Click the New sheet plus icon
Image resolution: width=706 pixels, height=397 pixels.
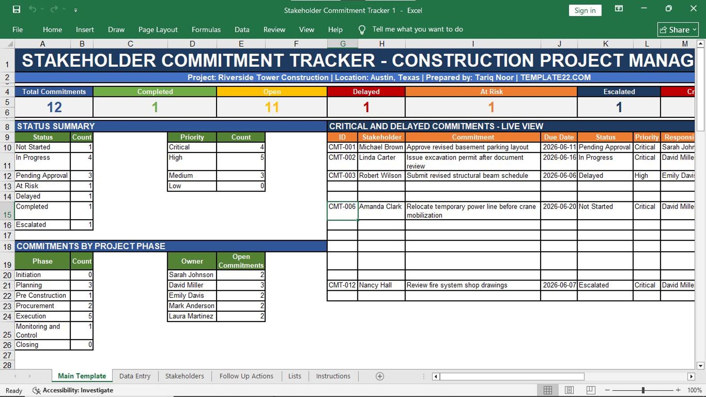point(380,376)
